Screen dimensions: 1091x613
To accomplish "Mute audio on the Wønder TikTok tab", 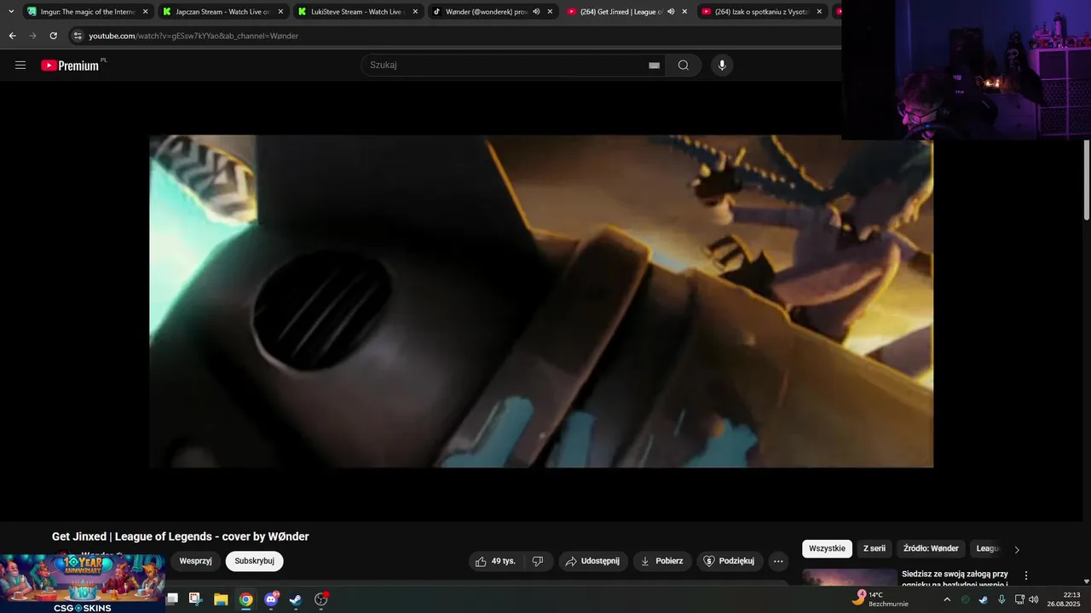I will 536,12.
